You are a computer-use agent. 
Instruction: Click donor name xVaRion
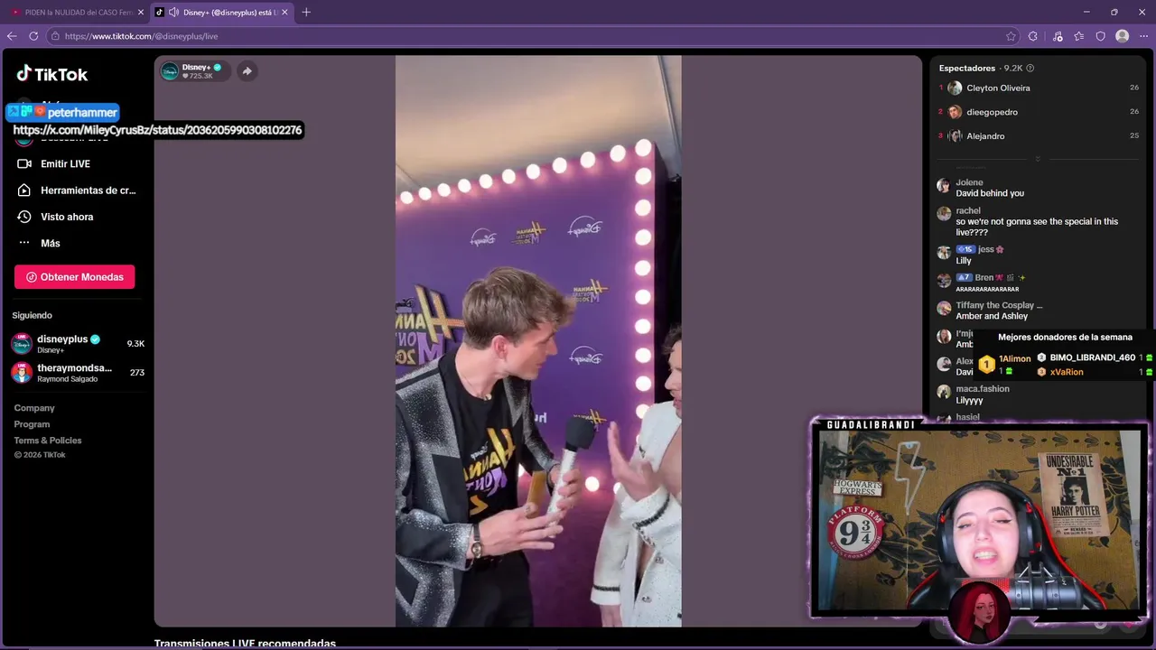pos(1067,372)
